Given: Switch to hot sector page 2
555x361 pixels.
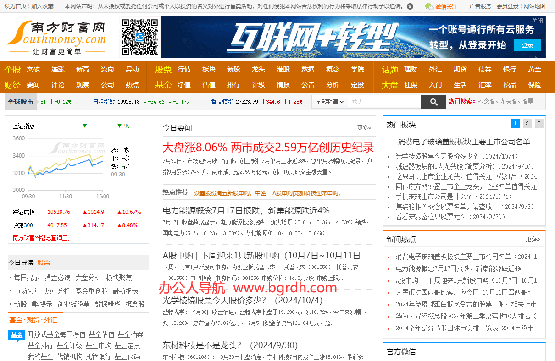Looking at the screenshot, I should pos(527,123).
